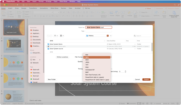Screen dimensions: 181x105
Task: Click the New Folder button
Action: (52, 79)
